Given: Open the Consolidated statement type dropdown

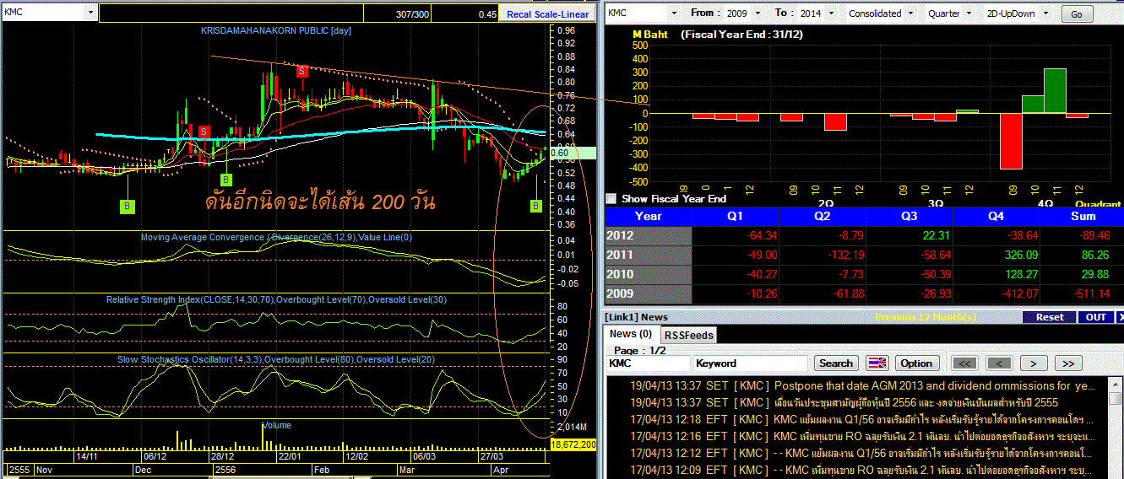Looking at the screenshot, I should coord(910,13).
